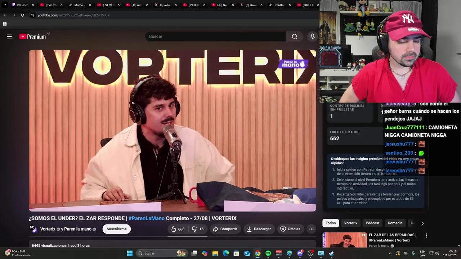This screenshot has width=461, height=259.
Task: Send a Gracias super thanks
Action: click(x=290, y=229)
